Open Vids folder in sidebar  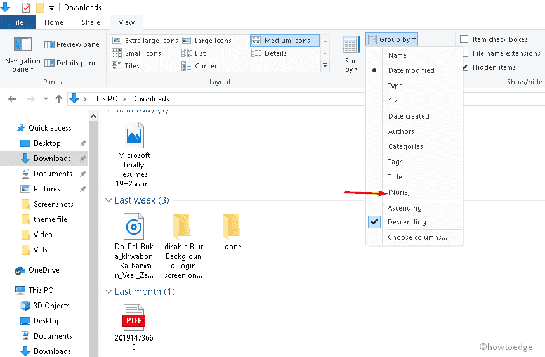(x=41, y=250)
